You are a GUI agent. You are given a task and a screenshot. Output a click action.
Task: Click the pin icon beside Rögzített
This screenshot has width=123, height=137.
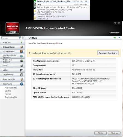tap(22, 42)
